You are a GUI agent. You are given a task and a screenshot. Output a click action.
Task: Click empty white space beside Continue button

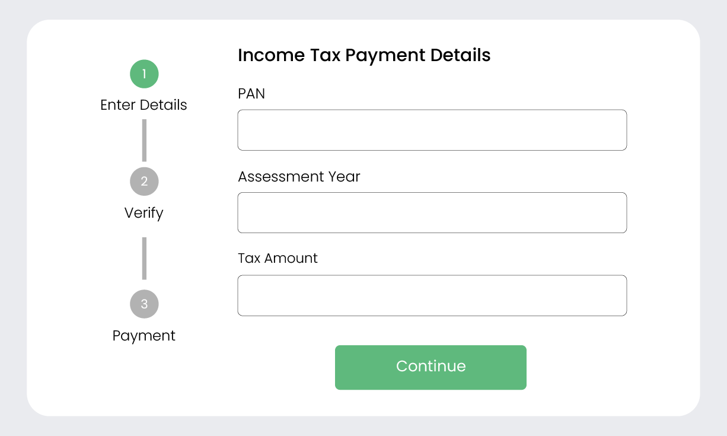point(581,368)
